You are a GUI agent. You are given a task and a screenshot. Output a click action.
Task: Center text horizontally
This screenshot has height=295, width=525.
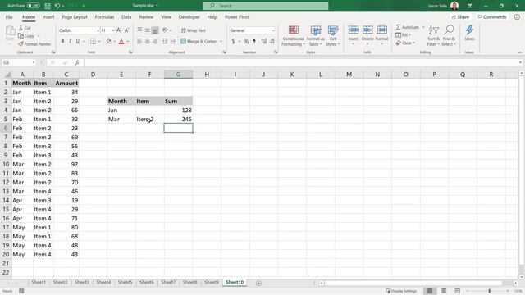pyautogui.click(x=148, y=41)
